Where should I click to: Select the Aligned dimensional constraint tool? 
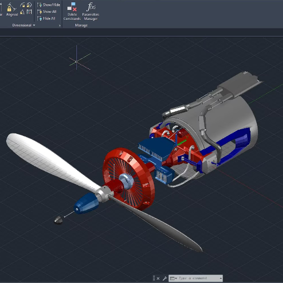click(12, 9)
